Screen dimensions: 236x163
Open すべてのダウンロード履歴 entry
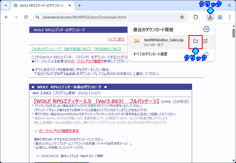[x=150, y=54]
